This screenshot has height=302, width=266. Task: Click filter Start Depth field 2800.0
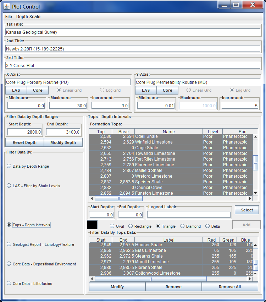[24, 132]
